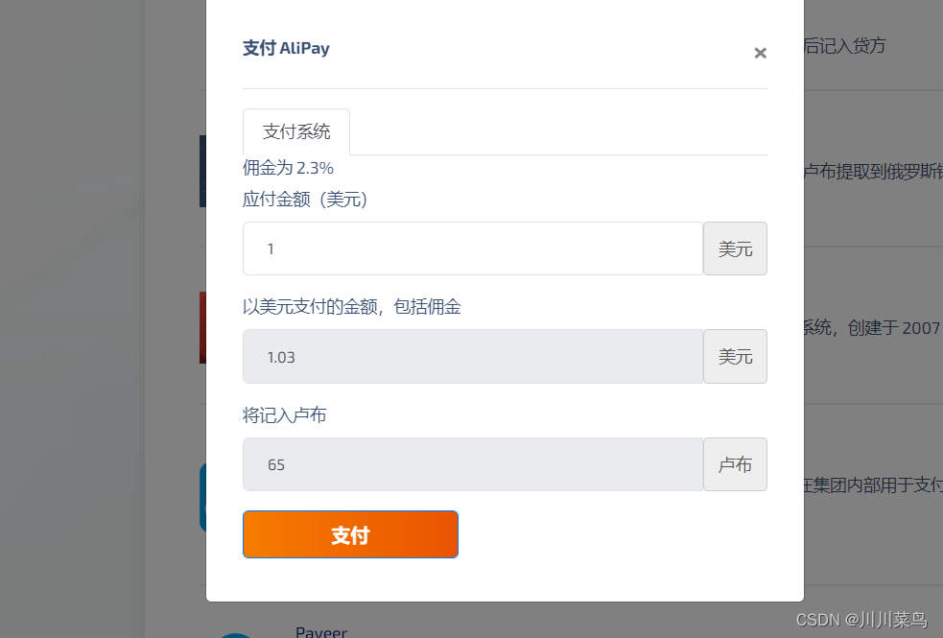Click the 美元 label on the commission total field
Image resolution: width=943 pixels, height=638 pixels.
[x=735, y=356]
